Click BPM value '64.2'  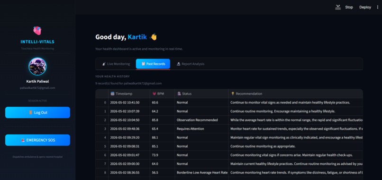(155, 111)
